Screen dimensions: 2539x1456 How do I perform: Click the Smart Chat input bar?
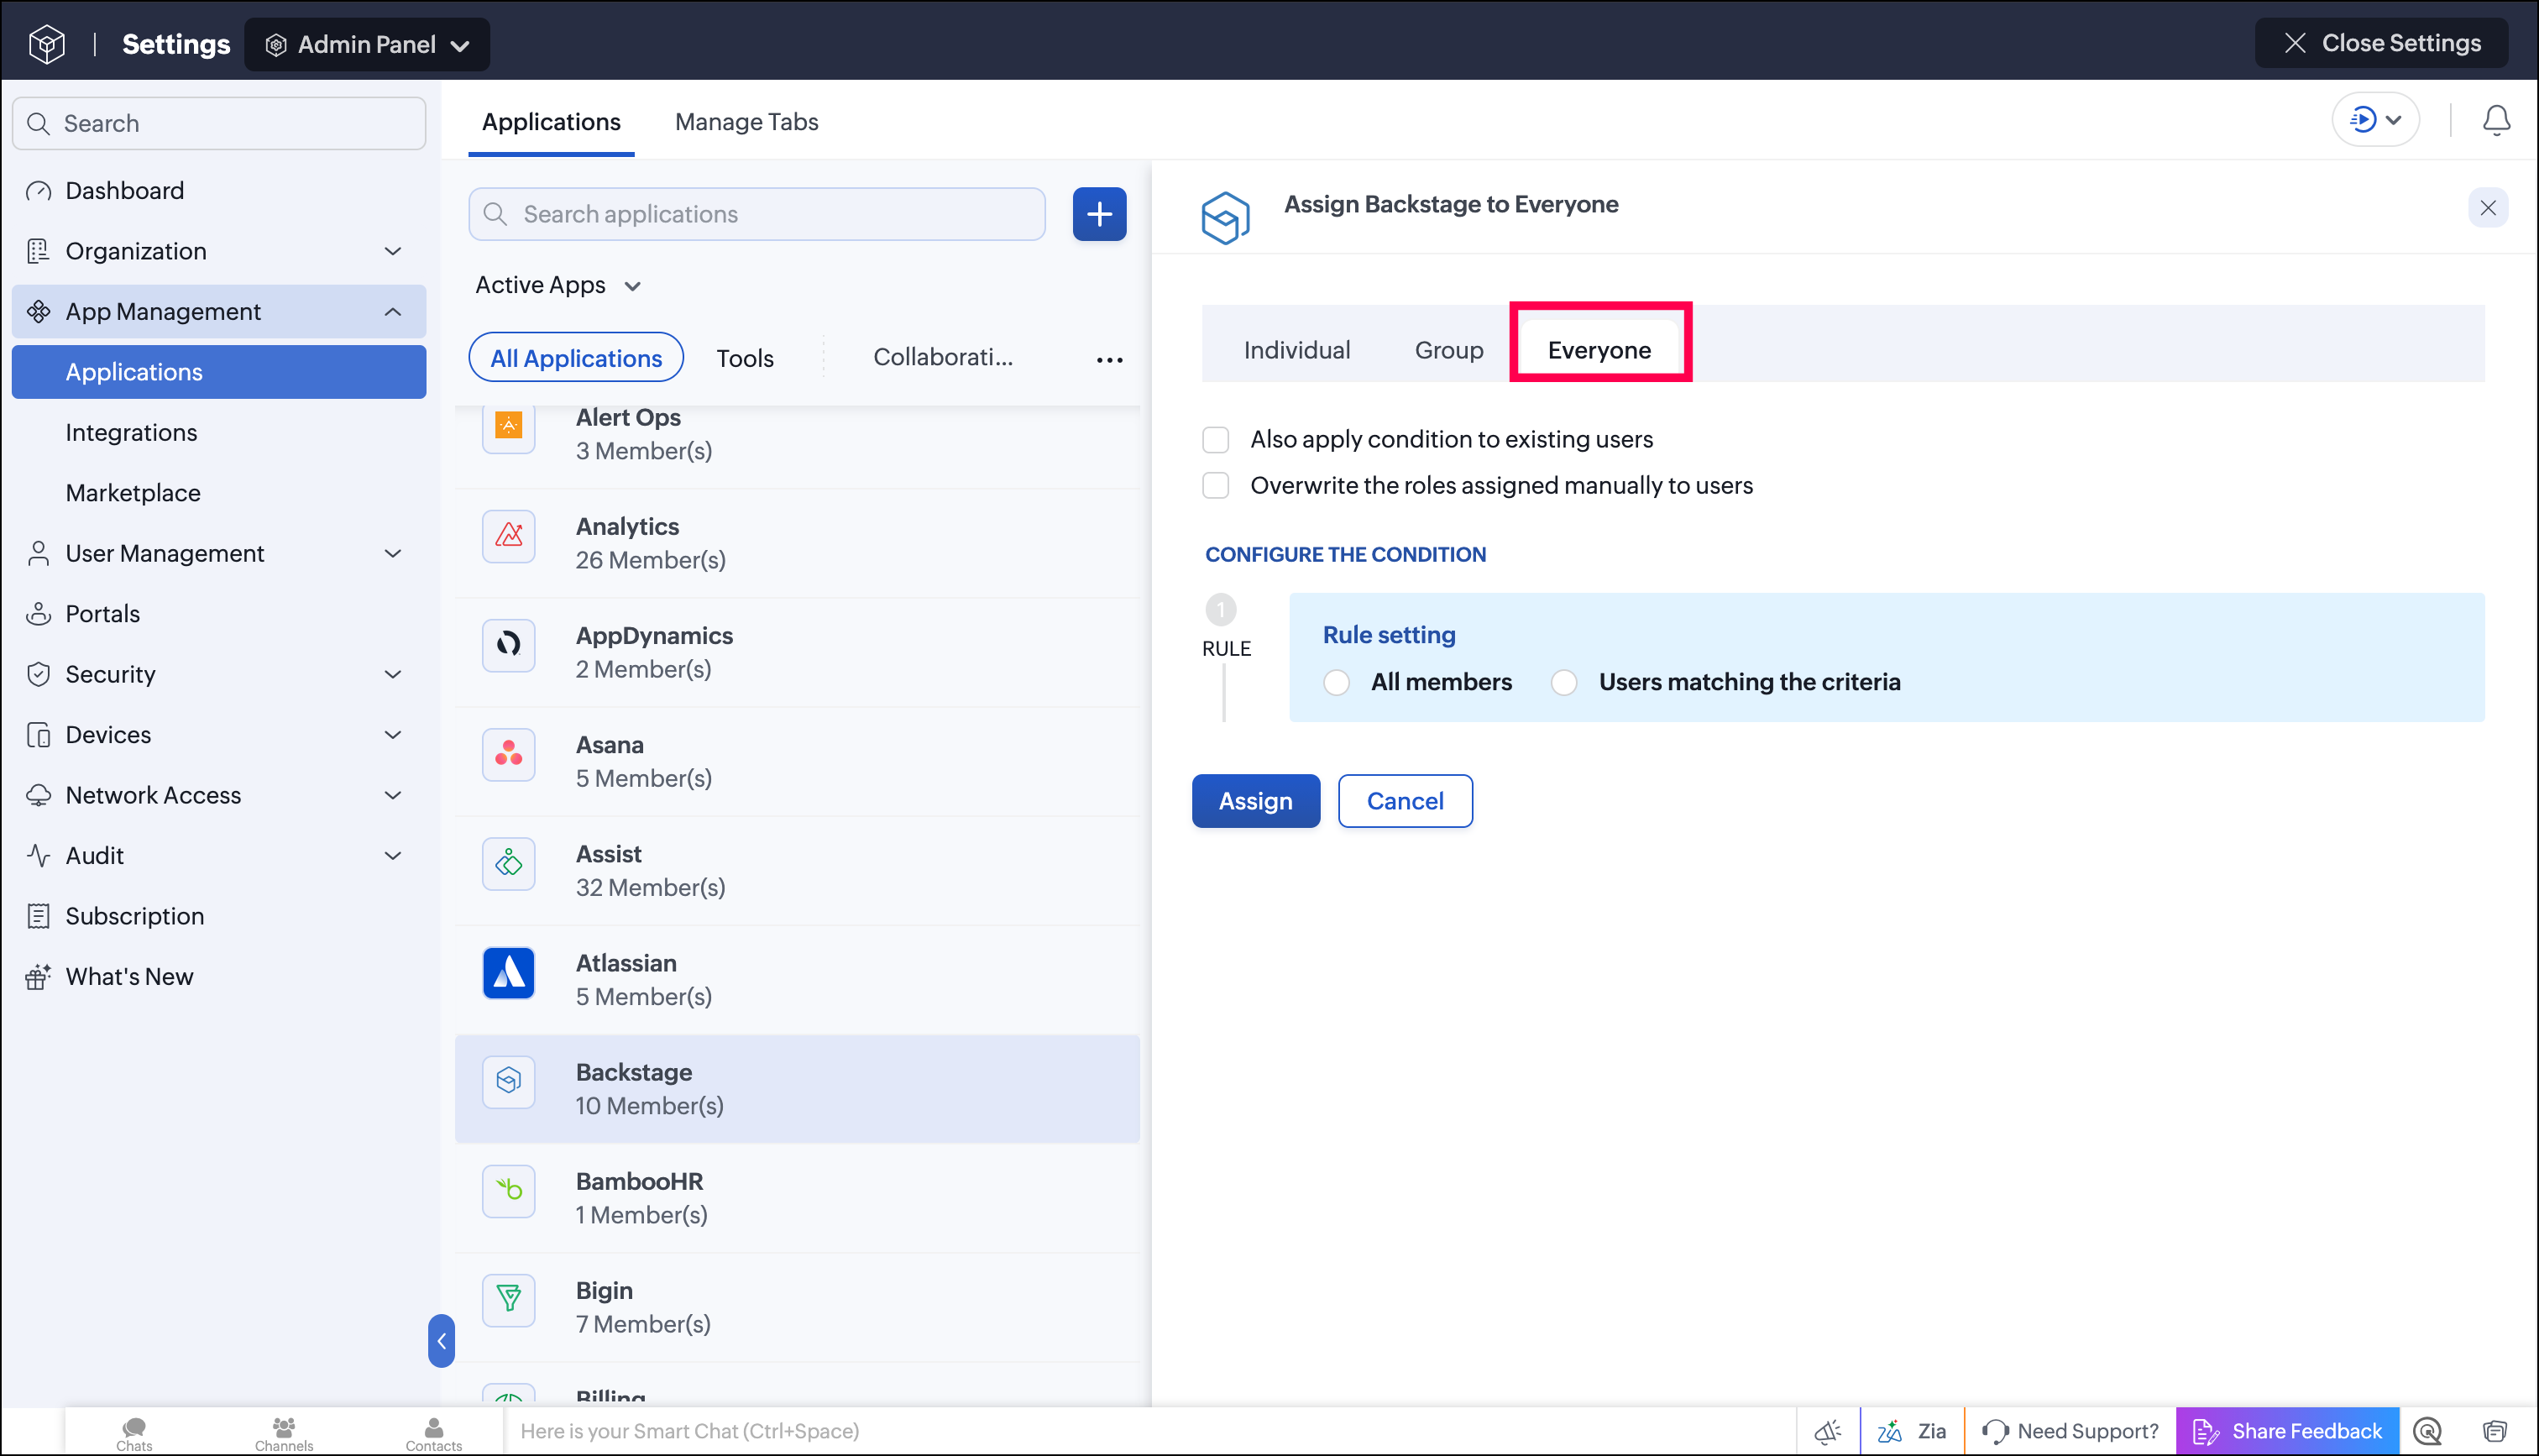coord(1148,1431)
